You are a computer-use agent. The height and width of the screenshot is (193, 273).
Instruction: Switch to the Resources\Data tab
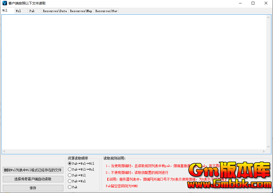tap(55, 11)
